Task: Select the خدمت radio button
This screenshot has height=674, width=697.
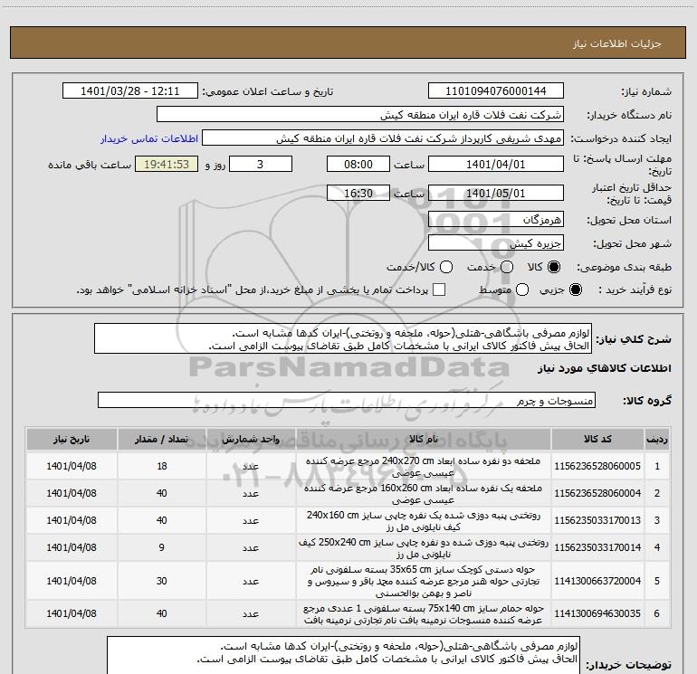Action: point(507,267)
